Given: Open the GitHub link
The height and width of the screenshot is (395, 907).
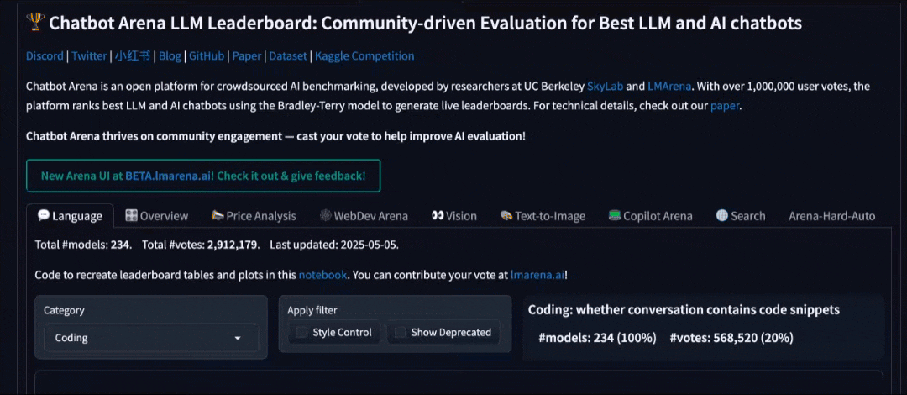Looking at the screenshot, I should [x=207, y=56].
